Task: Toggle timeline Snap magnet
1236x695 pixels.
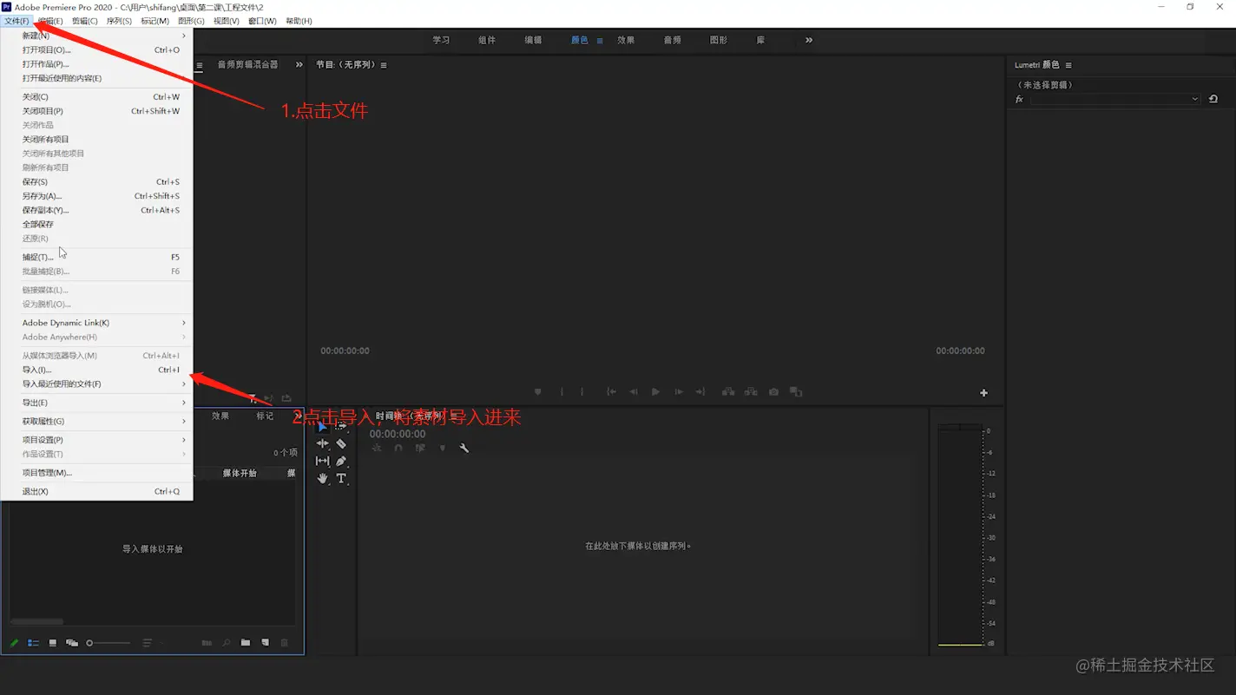Action: (398, 448)
